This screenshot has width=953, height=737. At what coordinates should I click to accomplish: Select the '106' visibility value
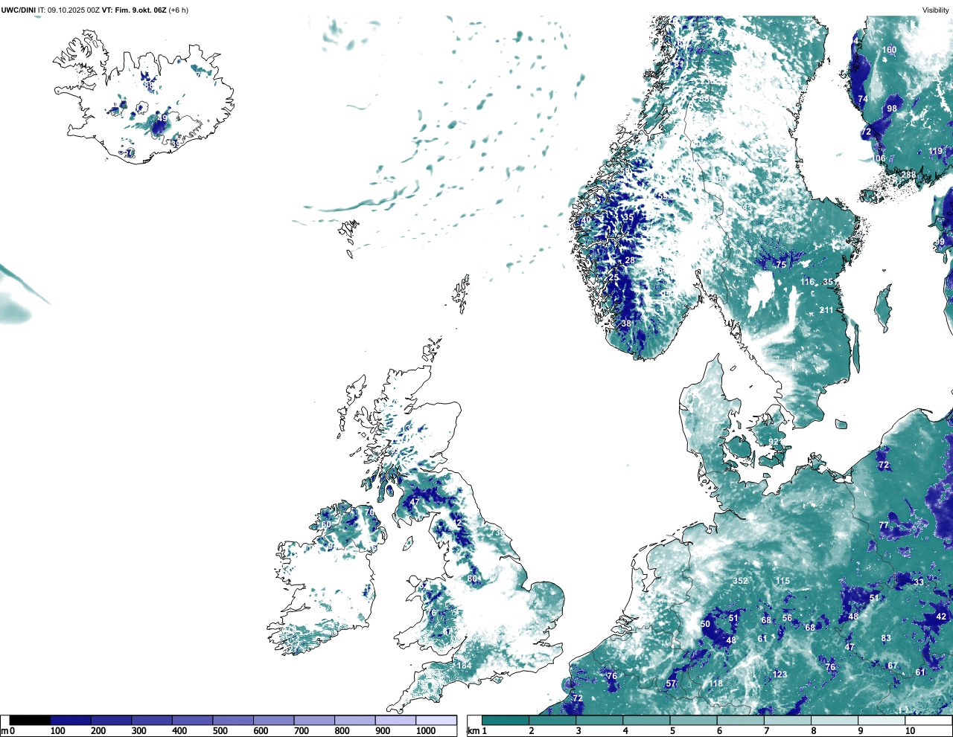pos(879,158)
